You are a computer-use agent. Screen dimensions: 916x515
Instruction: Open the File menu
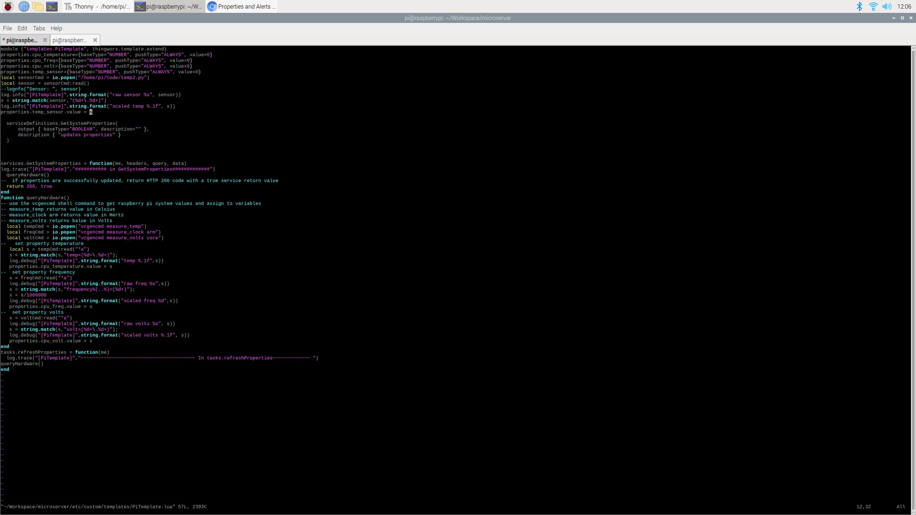click(7, 28)
